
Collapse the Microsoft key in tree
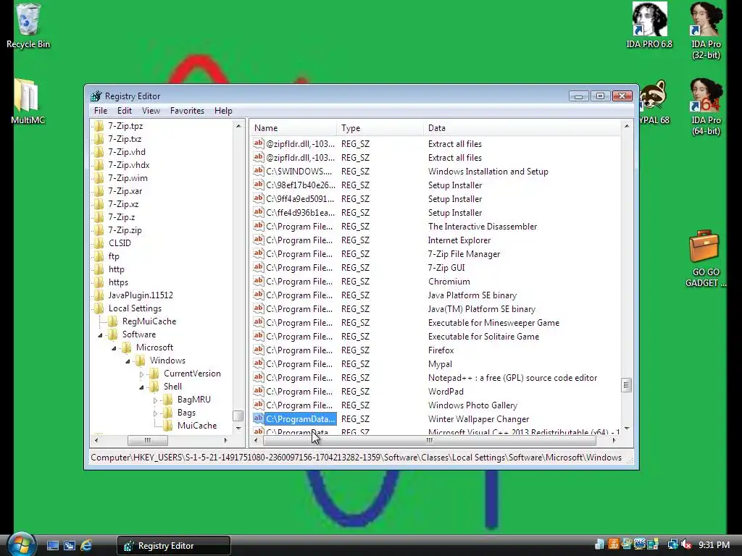(114, 348)
